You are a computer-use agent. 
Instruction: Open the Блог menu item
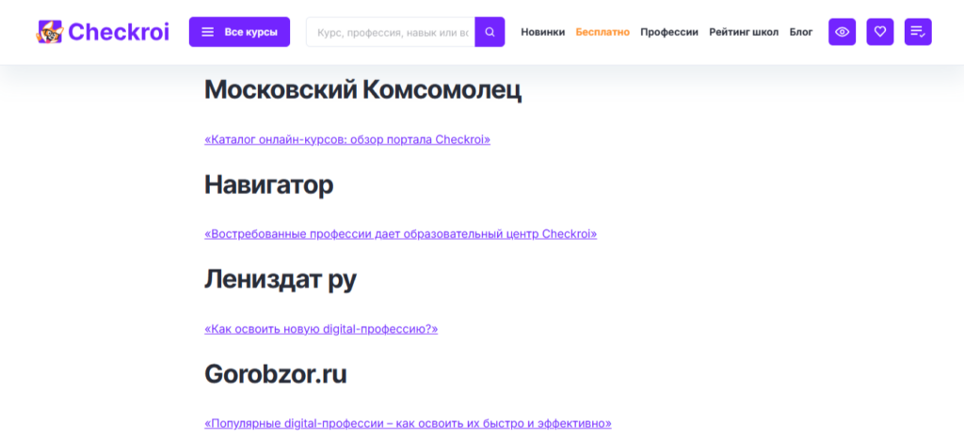tap(801, 32)
